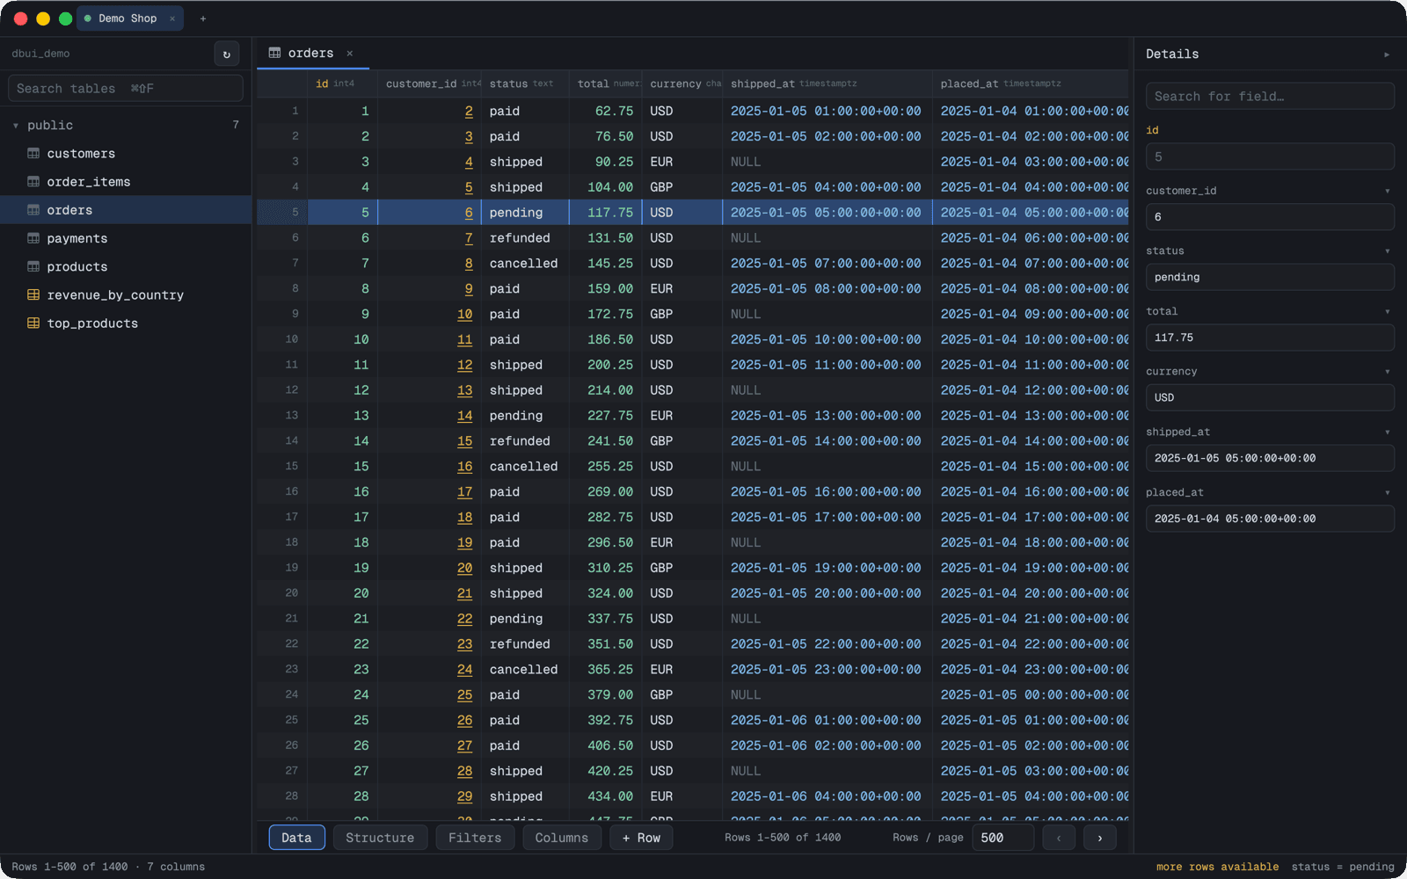Viewport: 1407px width, 879px height.
Task: Open status field dropdown in Details
Action: [x=1388, y=251]
